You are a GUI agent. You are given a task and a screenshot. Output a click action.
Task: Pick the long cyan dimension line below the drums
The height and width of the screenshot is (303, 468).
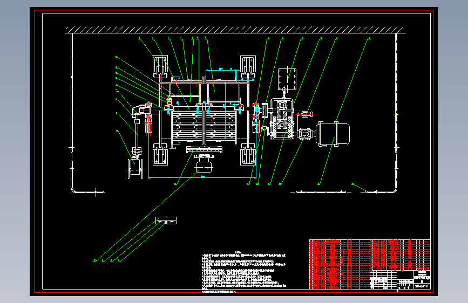pos(202,178)
